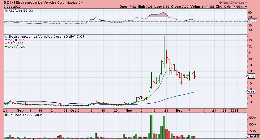Click the Sep label on date axis
This screenshot has height=140, width=260.
coord(20,110)
